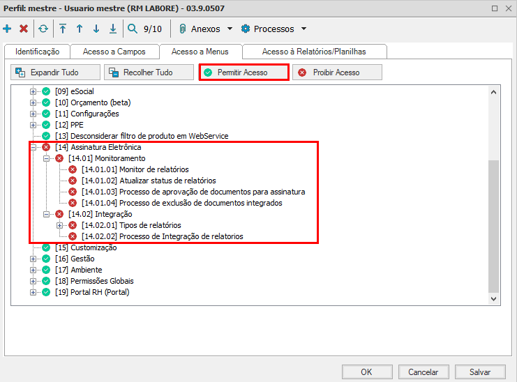Click red X icon of [14.02.01] Tipos de relatórios
The height and width of the screenshot is (382, 517).
click(x=73, y=225)
